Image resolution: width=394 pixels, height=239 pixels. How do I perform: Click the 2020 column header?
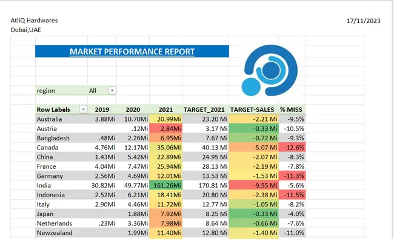(x=133, y=110)
